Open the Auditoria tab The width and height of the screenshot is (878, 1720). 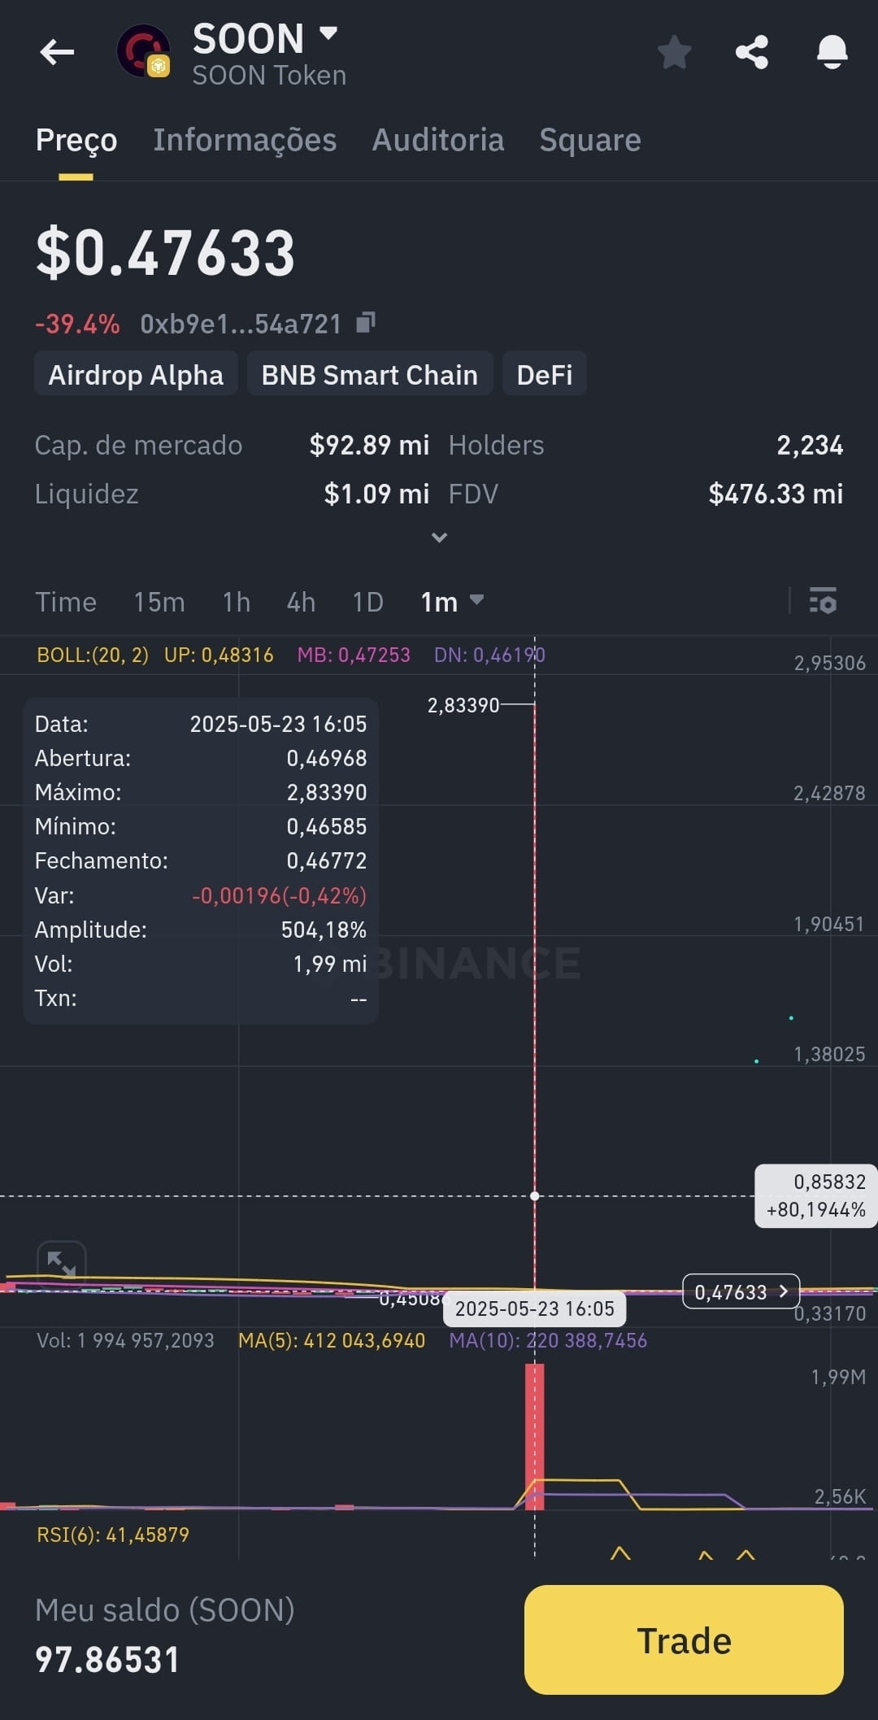pyautogui.click(x=438, y=140)
